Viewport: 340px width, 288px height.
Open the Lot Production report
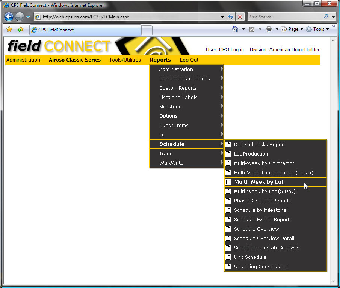275,154
